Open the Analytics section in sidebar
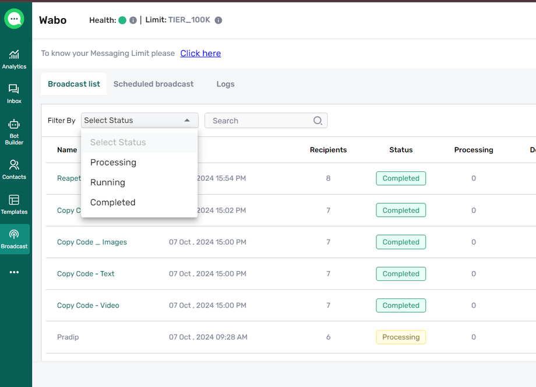 coord(14,59)
